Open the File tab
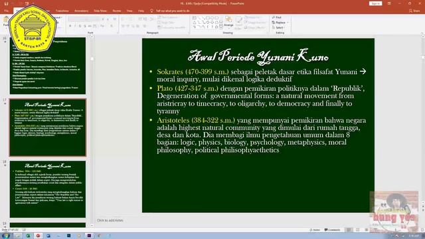Viewport: 425px width, 239px height. tap(6, 11)
